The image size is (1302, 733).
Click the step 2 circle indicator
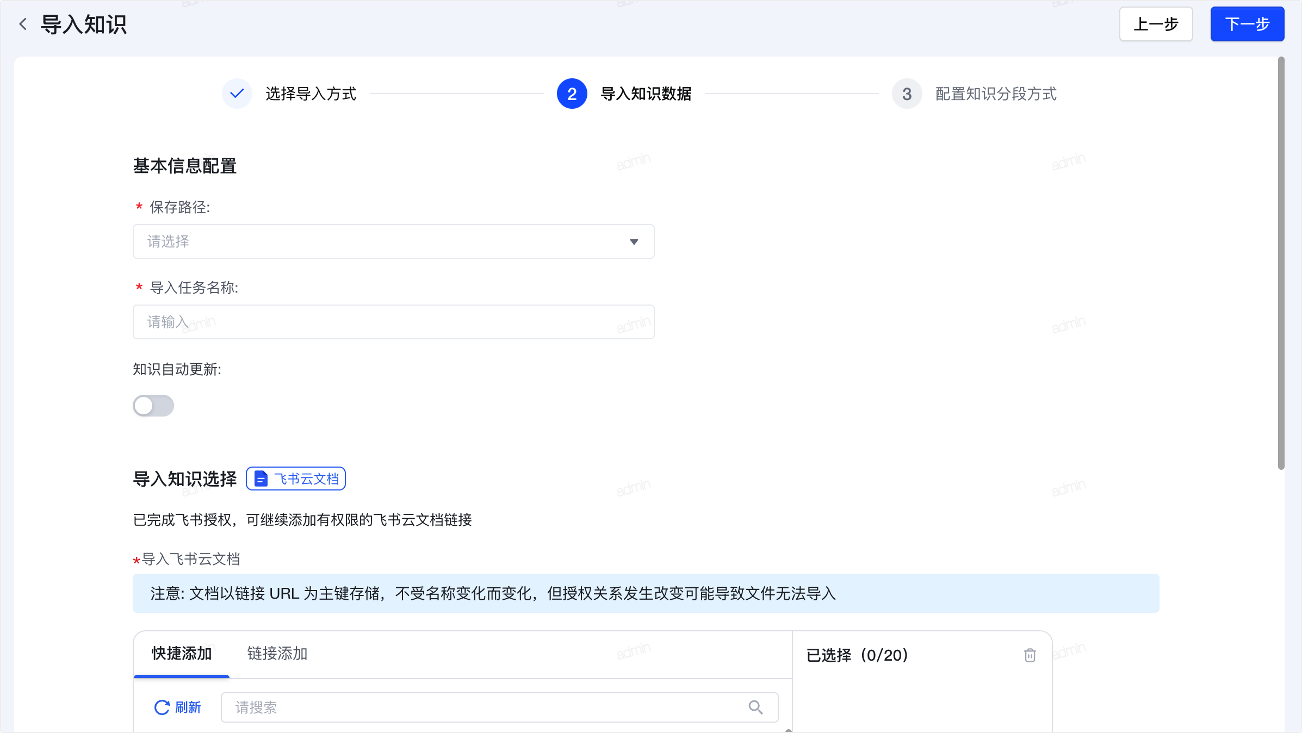click(x=572, y=94)
